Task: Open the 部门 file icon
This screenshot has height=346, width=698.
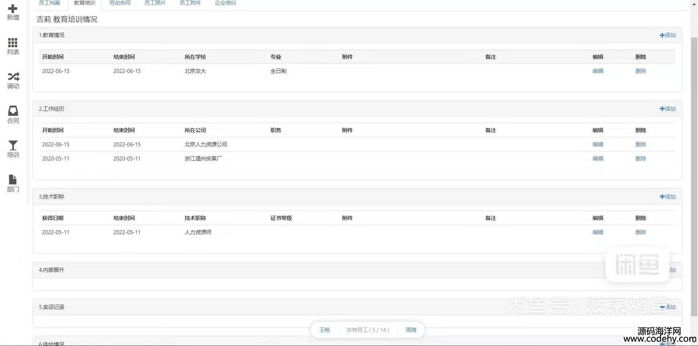Action: click(x=13, y=180)
